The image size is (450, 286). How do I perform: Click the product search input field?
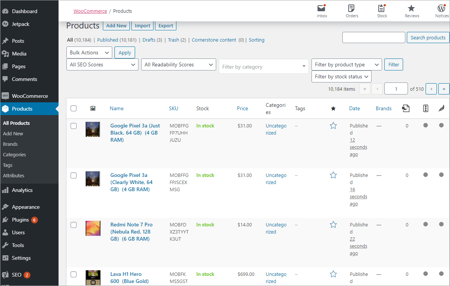(374, 37)
